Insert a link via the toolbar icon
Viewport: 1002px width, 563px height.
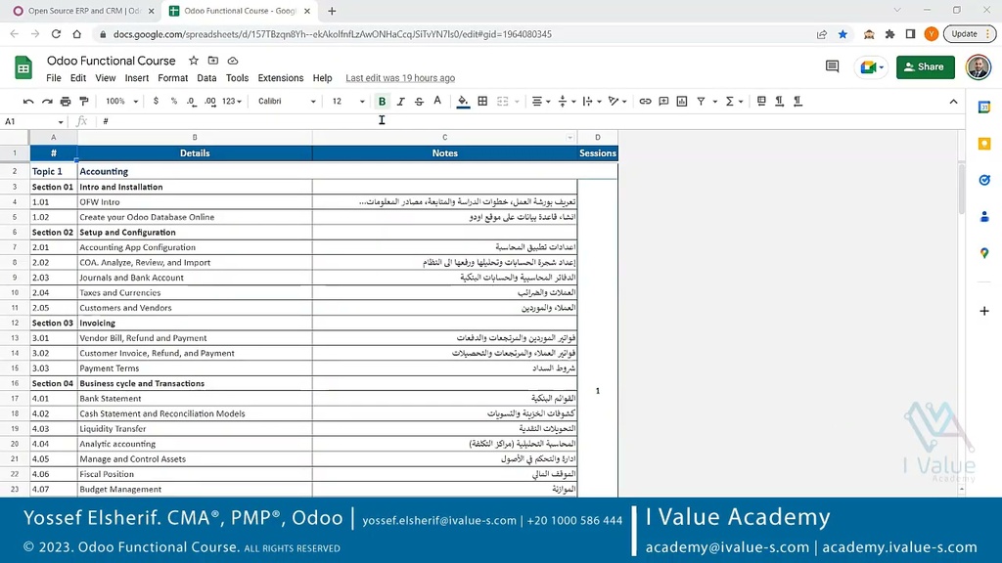644,101
